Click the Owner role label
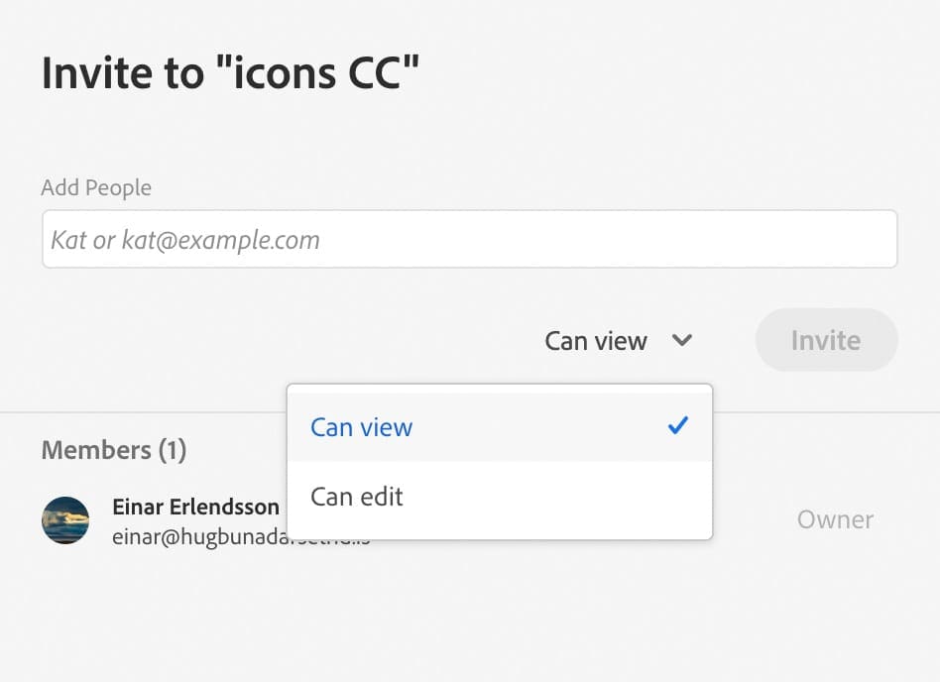 835,519
